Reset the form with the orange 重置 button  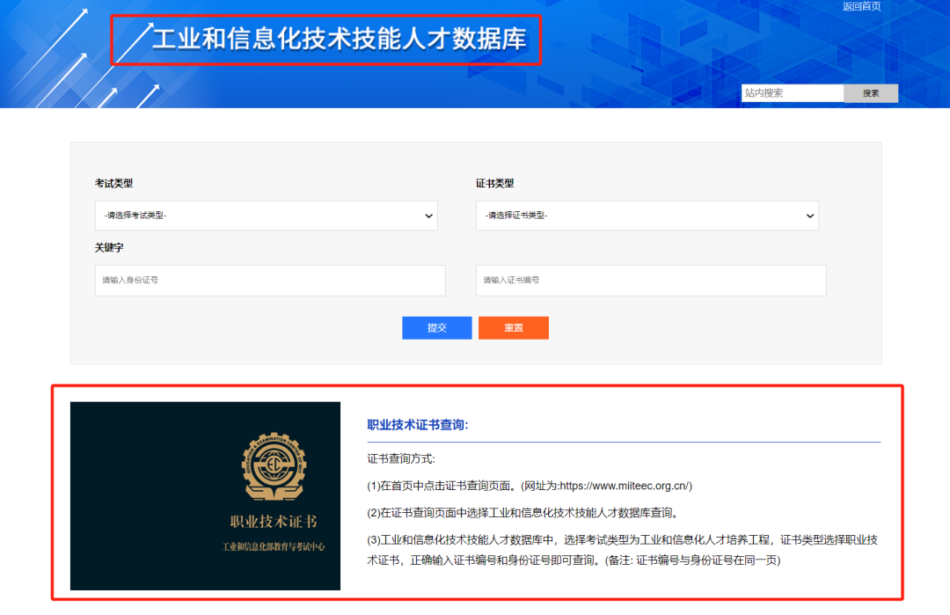pos(514,327)
